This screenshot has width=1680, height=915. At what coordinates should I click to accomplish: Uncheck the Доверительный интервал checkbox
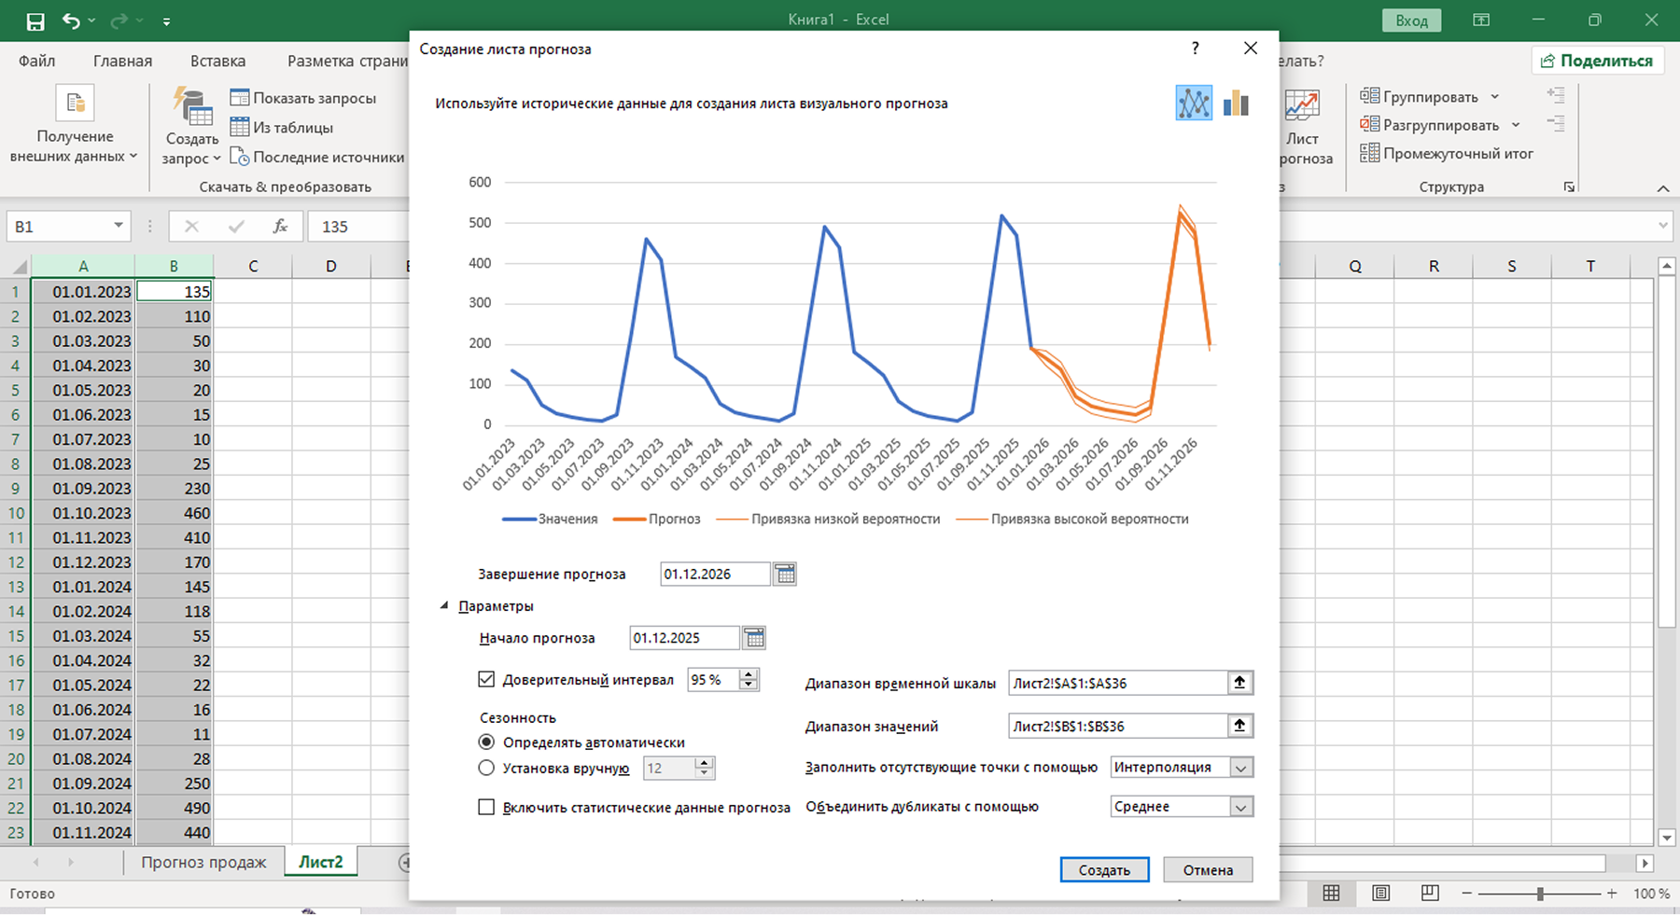click(x=486, y=679)
